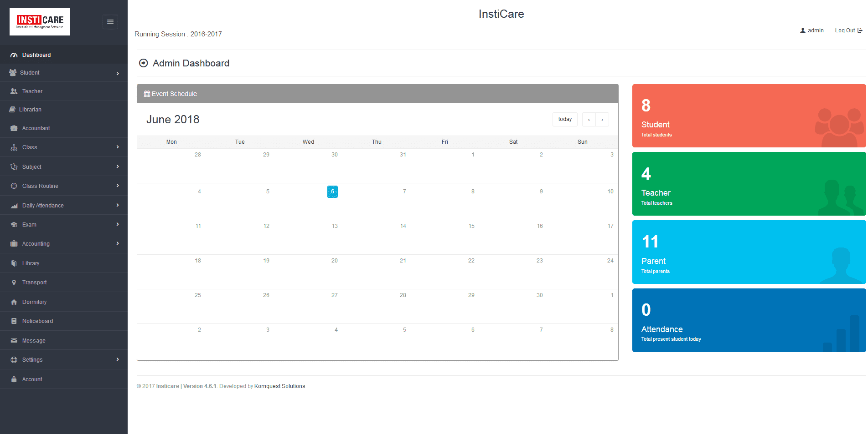Viewport: 868px width, 434px height.
Task: Open the Komquest Solutions link
Action: click(x=279, y=386)
